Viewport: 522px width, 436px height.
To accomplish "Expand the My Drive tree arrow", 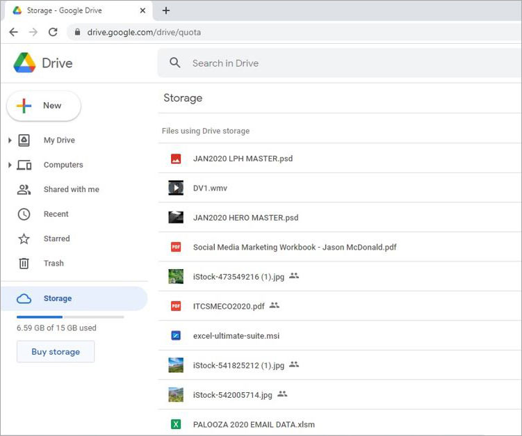I will click(10, 140).
